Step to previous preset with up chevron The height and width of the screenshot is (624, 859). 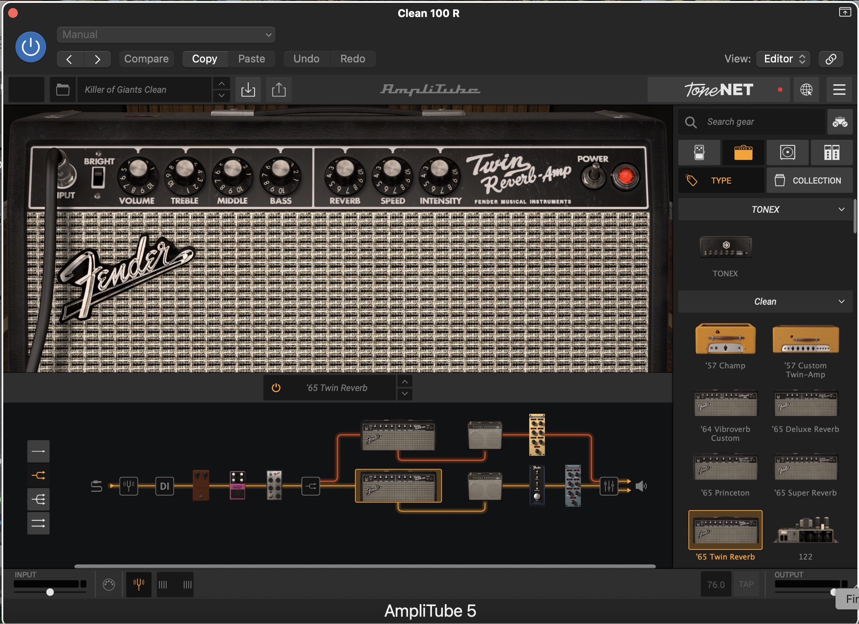[x=221, y=83]
